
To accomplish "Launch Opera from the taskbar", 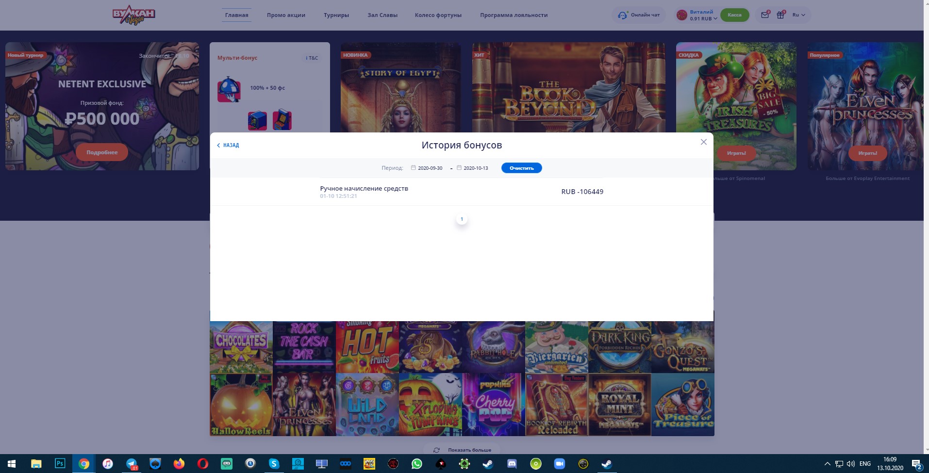I will 203,464.
